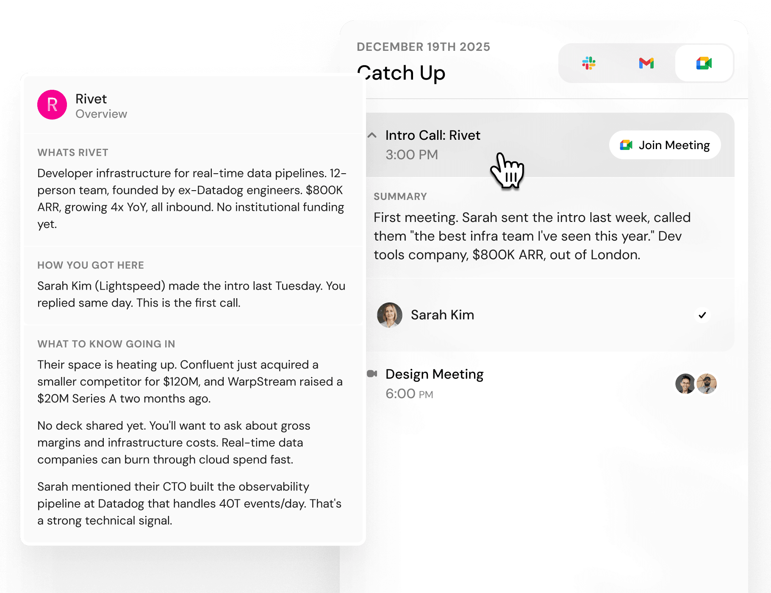The width and height of the screenshot is (771, 593).
Task: Click the Catch Up title
Action: tap(402, 73)
